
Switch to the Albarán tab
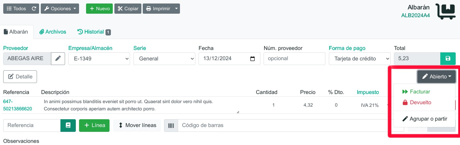pos(16,32)
